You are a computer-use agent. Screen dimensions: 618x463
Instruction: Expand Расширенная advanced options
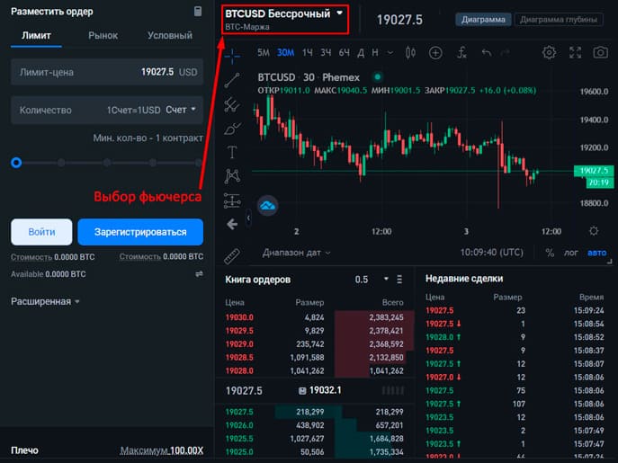point(45,301)
